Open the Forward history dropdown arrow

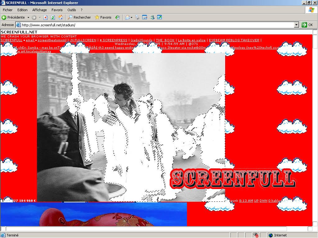coord(40,17)
